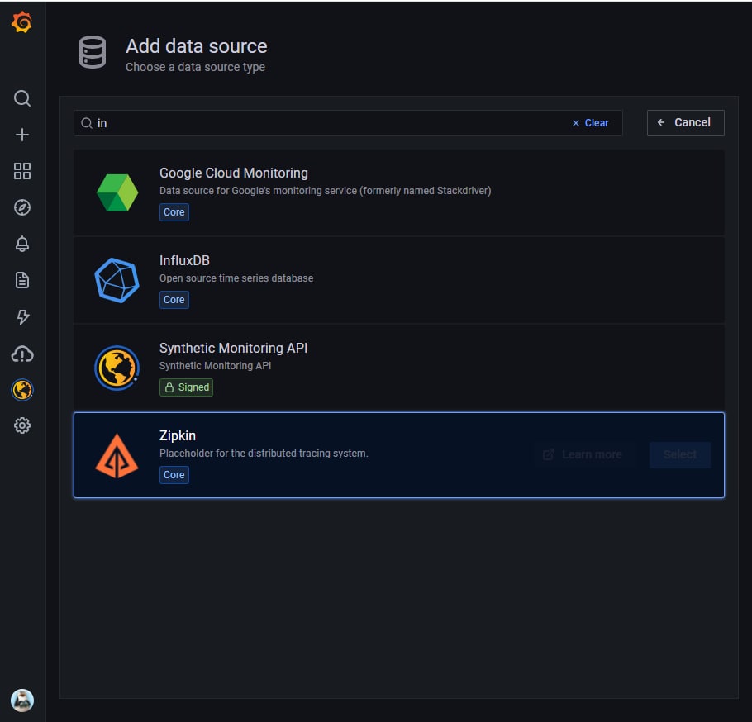Viewport: 752px width, 722px height.
Task: Click the 'Add data source' heading
Action: click(x=197, y=46)
